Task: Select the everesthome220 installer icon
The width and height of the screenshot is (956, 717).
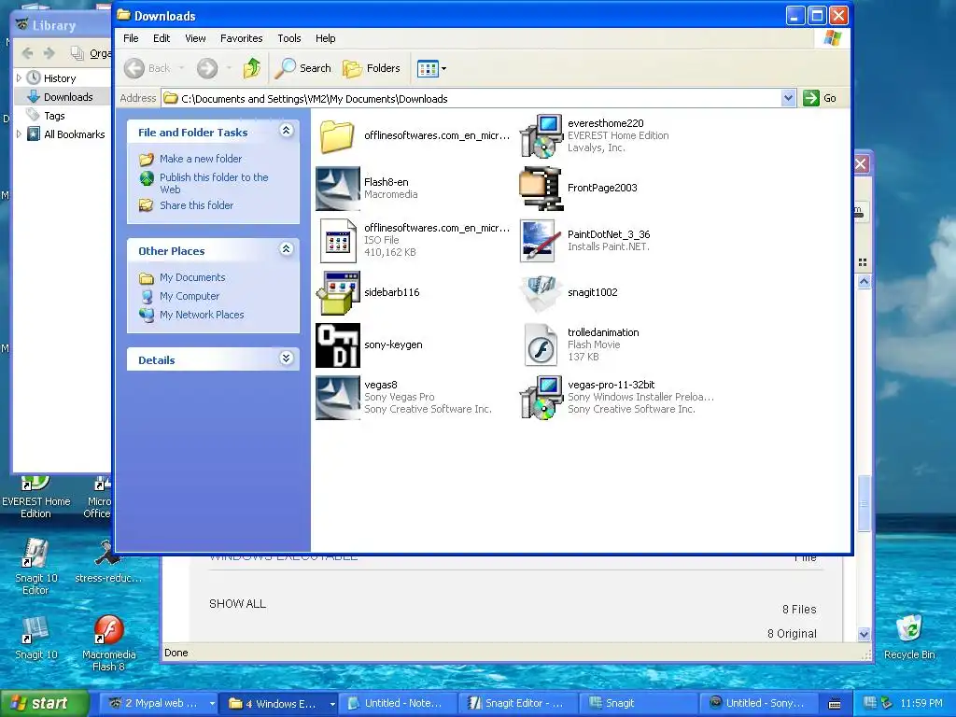Action: 541,135
